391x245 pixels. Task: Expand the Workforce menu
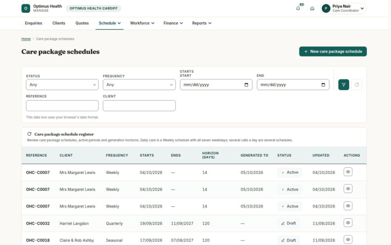[x=142, y=23]
